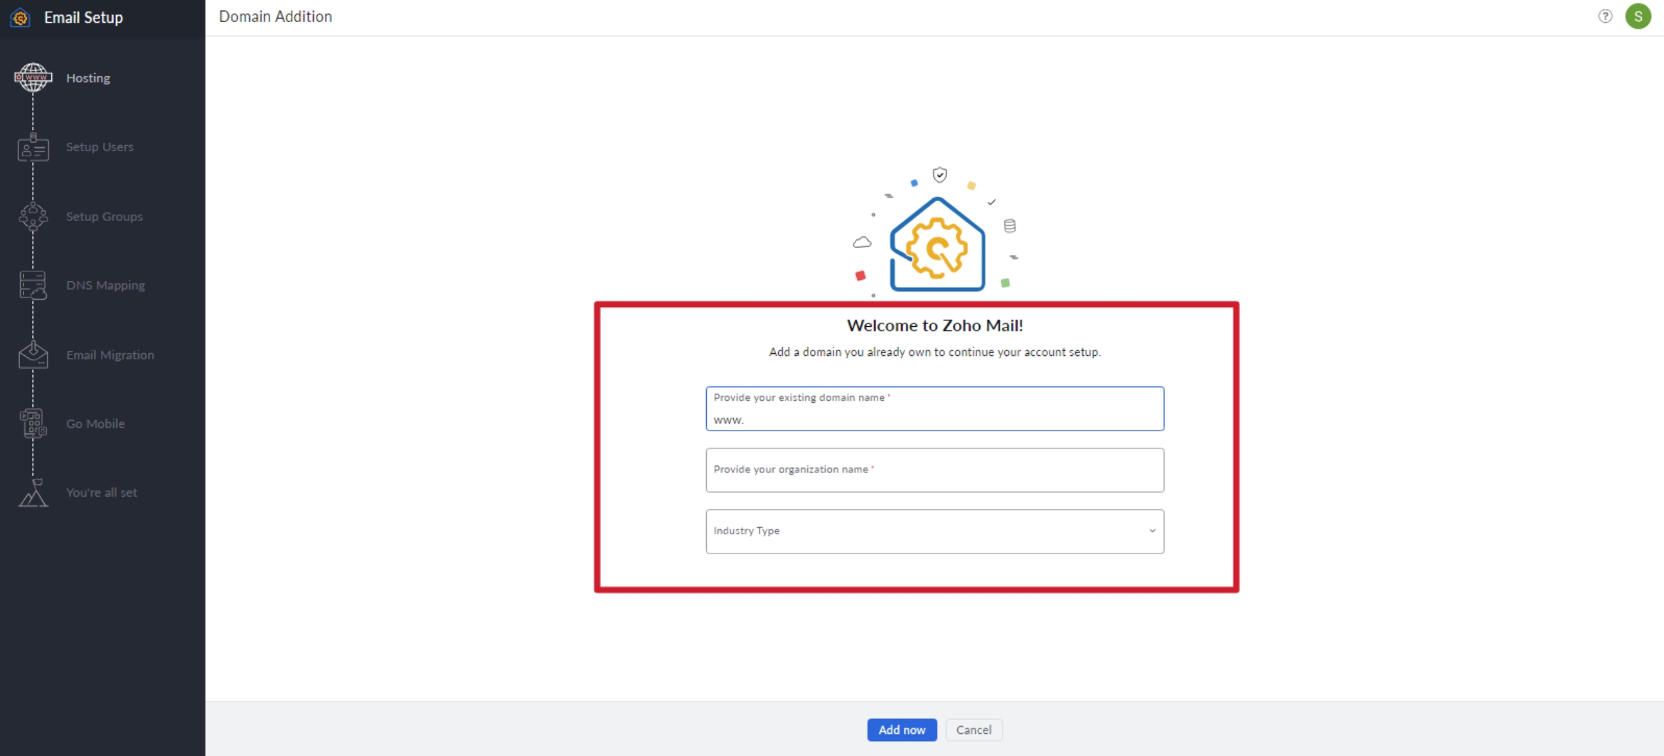The image size is (1664, 756).
Task: Go to Setup Users step
Action: pos(100,147)
